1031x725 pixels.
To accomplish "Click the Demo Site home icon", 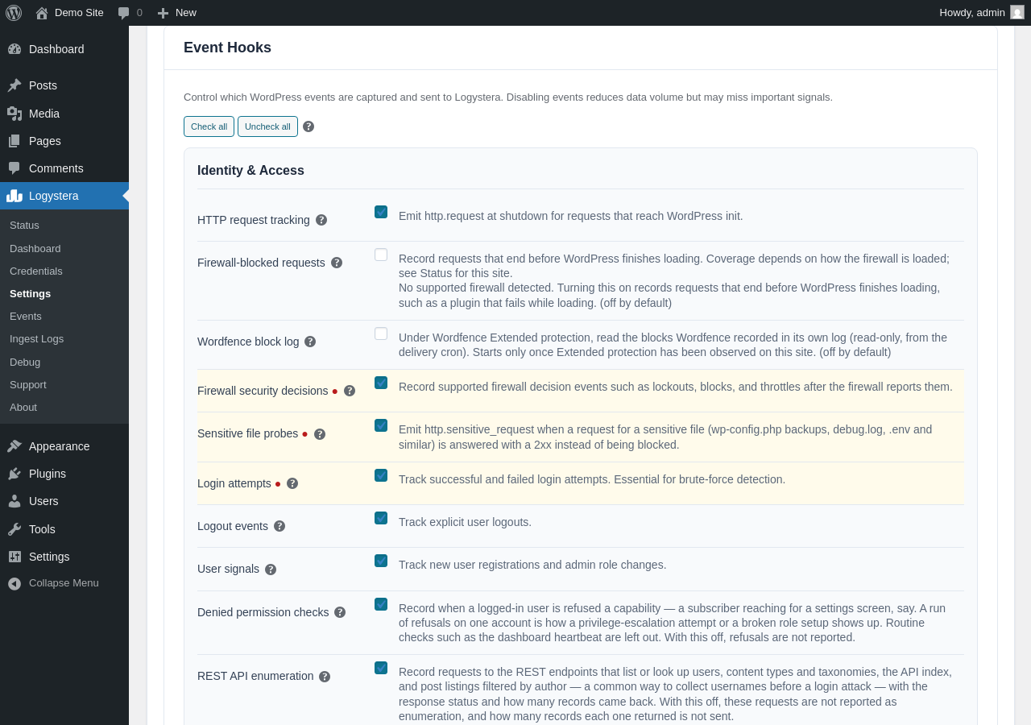I will coord(42,13).
